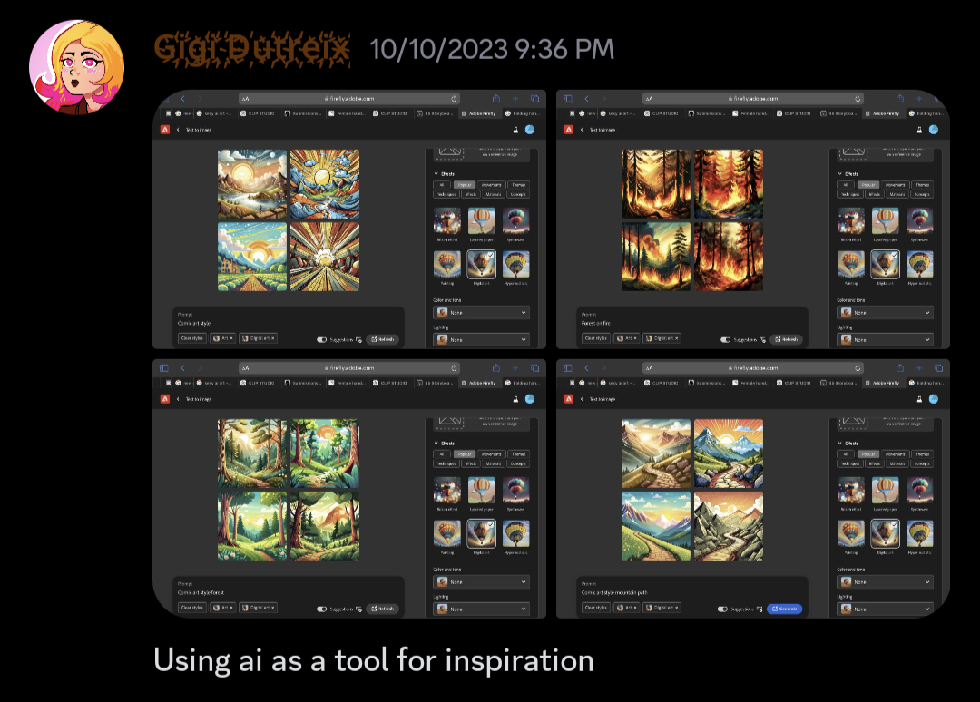Click flask beta icon in 'mountain path' screenshot
Screen dimensions: 980x702
click(x=919, y=398)
